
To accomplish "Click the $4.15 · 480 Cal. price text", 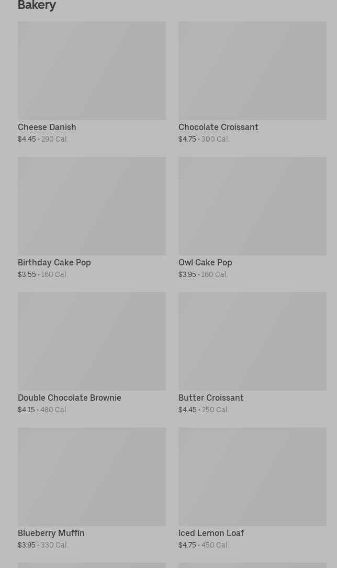I will (43, 410).
